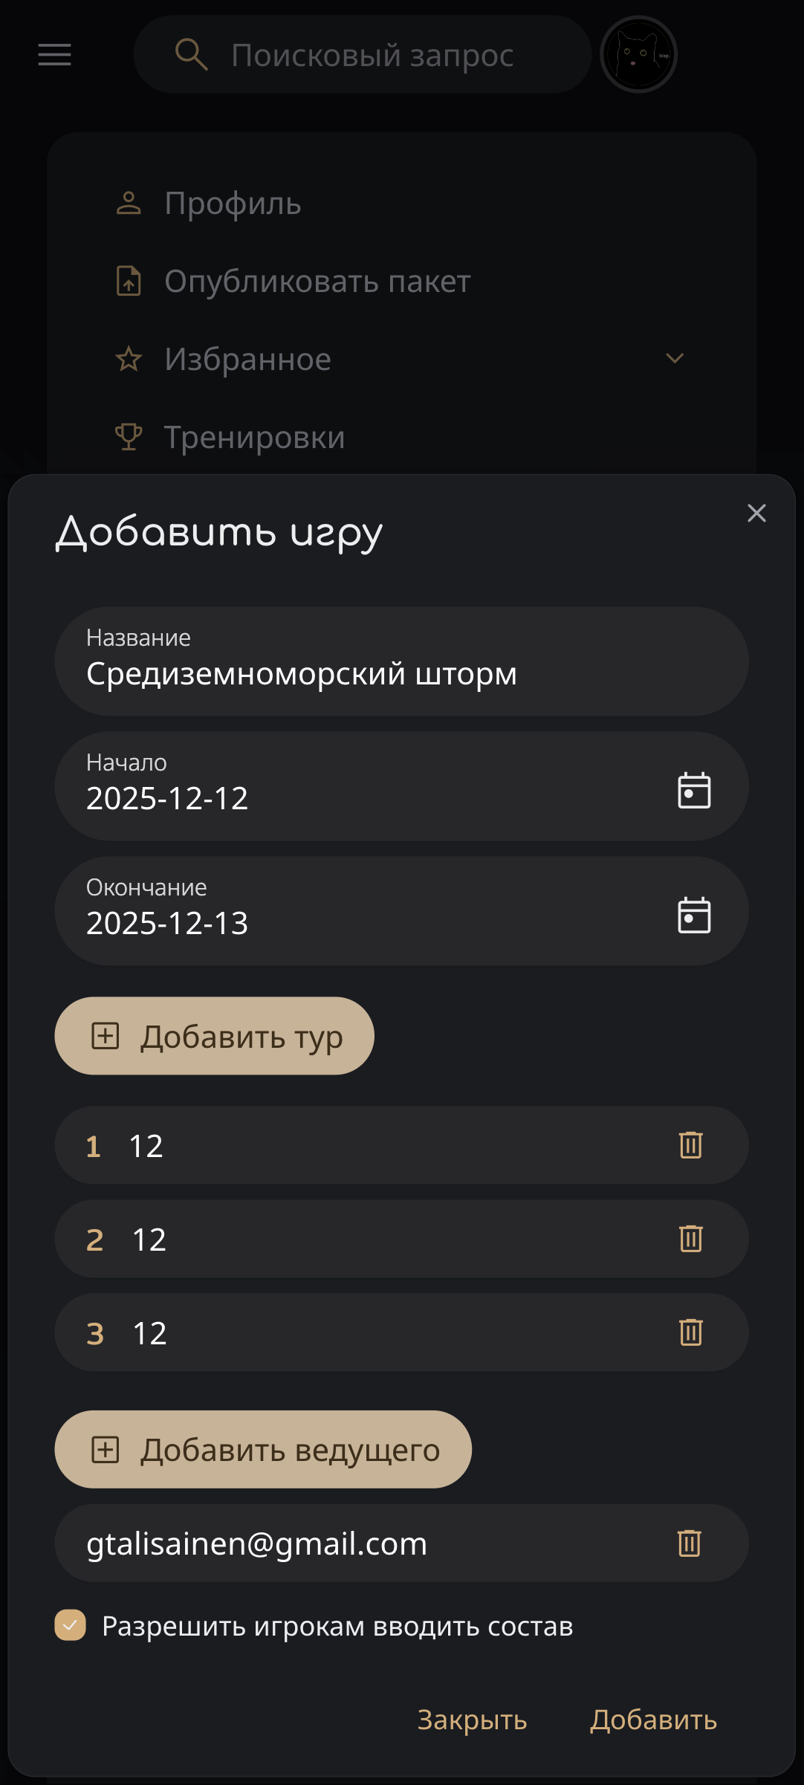Click the Закрыть link at bottom

pyautogui.click(x=472, y=1720)
